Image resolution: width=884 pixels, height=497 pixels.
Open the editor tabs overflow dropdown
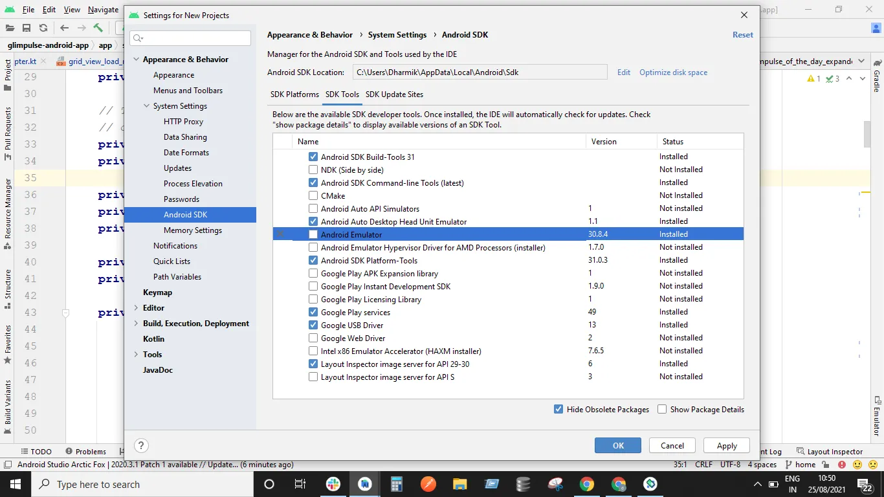coord(861,61)
